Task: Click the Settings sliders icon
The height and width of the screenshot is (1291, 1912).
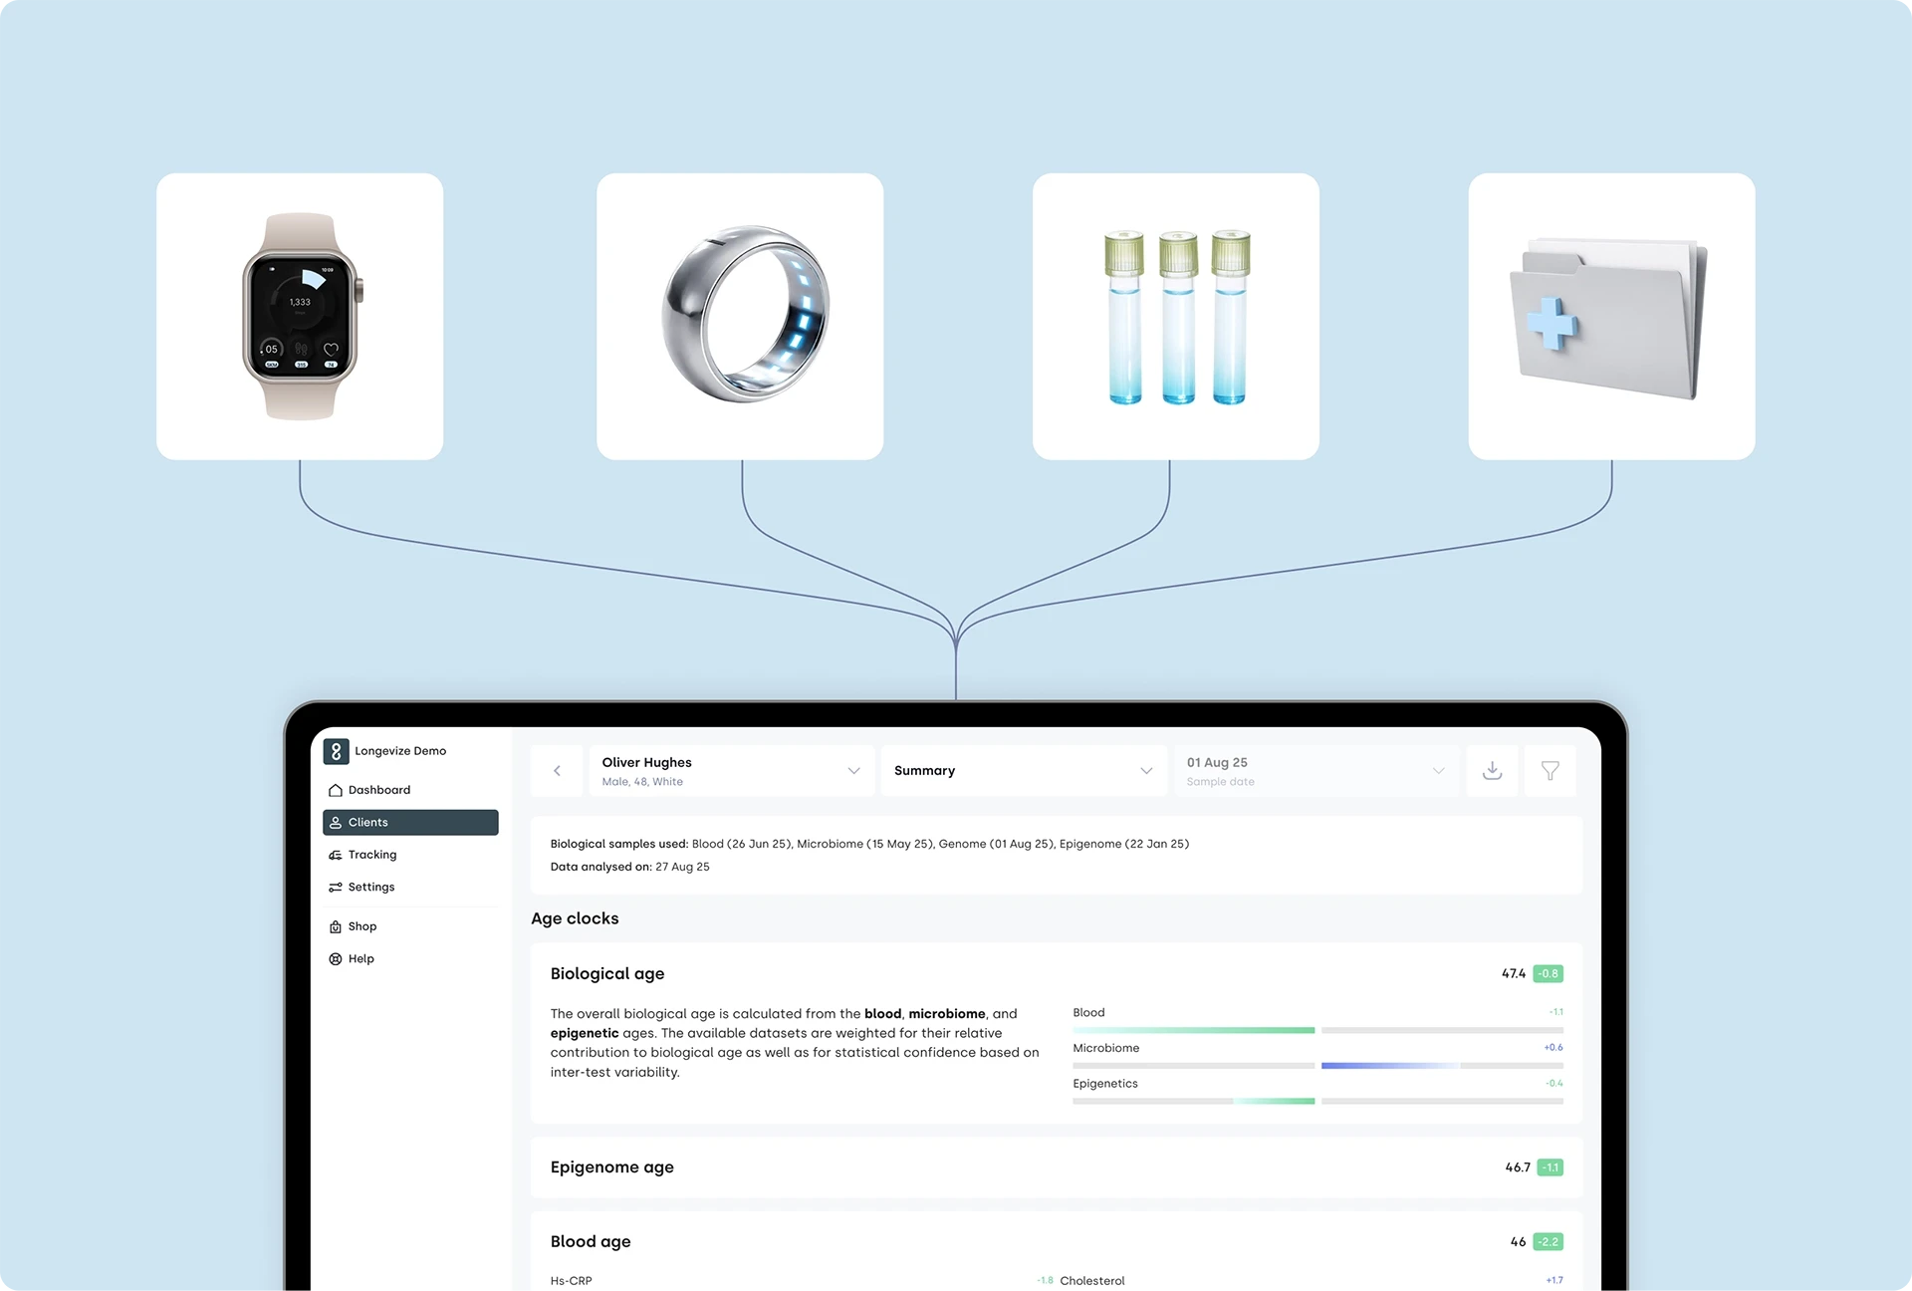Action: coord(336,887)
